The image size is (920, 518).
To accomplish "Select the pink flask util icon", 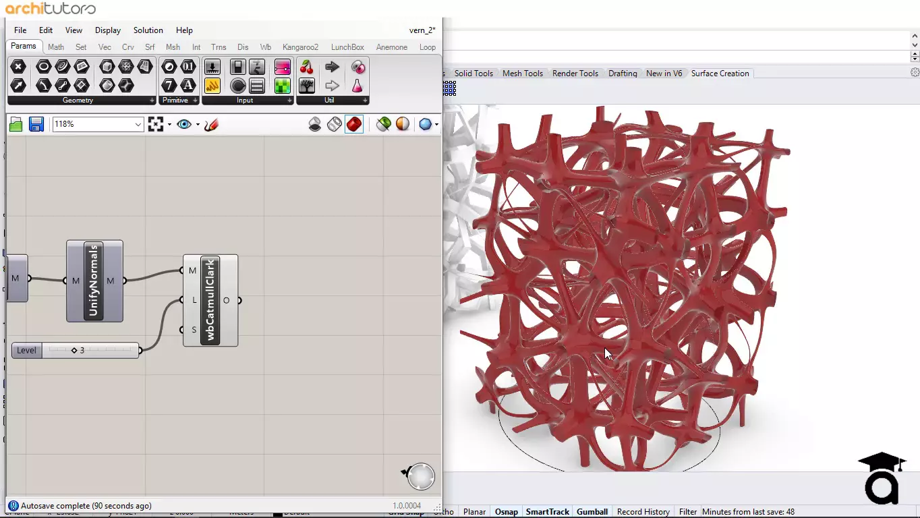I will (x=357, y=86).
